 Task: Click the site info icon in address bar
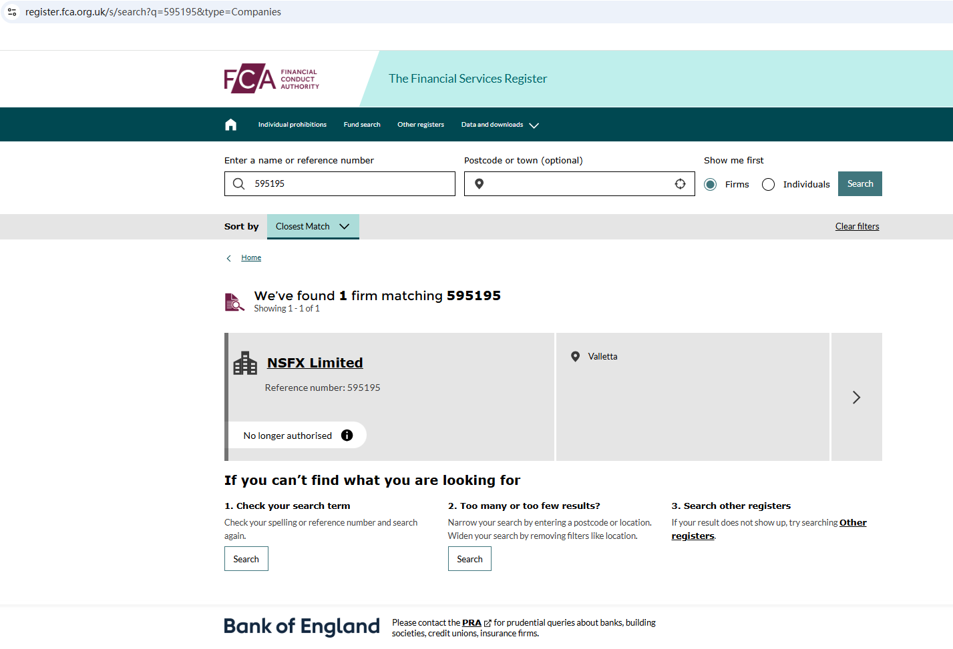pos(12,12)
